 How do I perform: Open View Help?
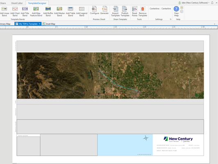[176, 11]
